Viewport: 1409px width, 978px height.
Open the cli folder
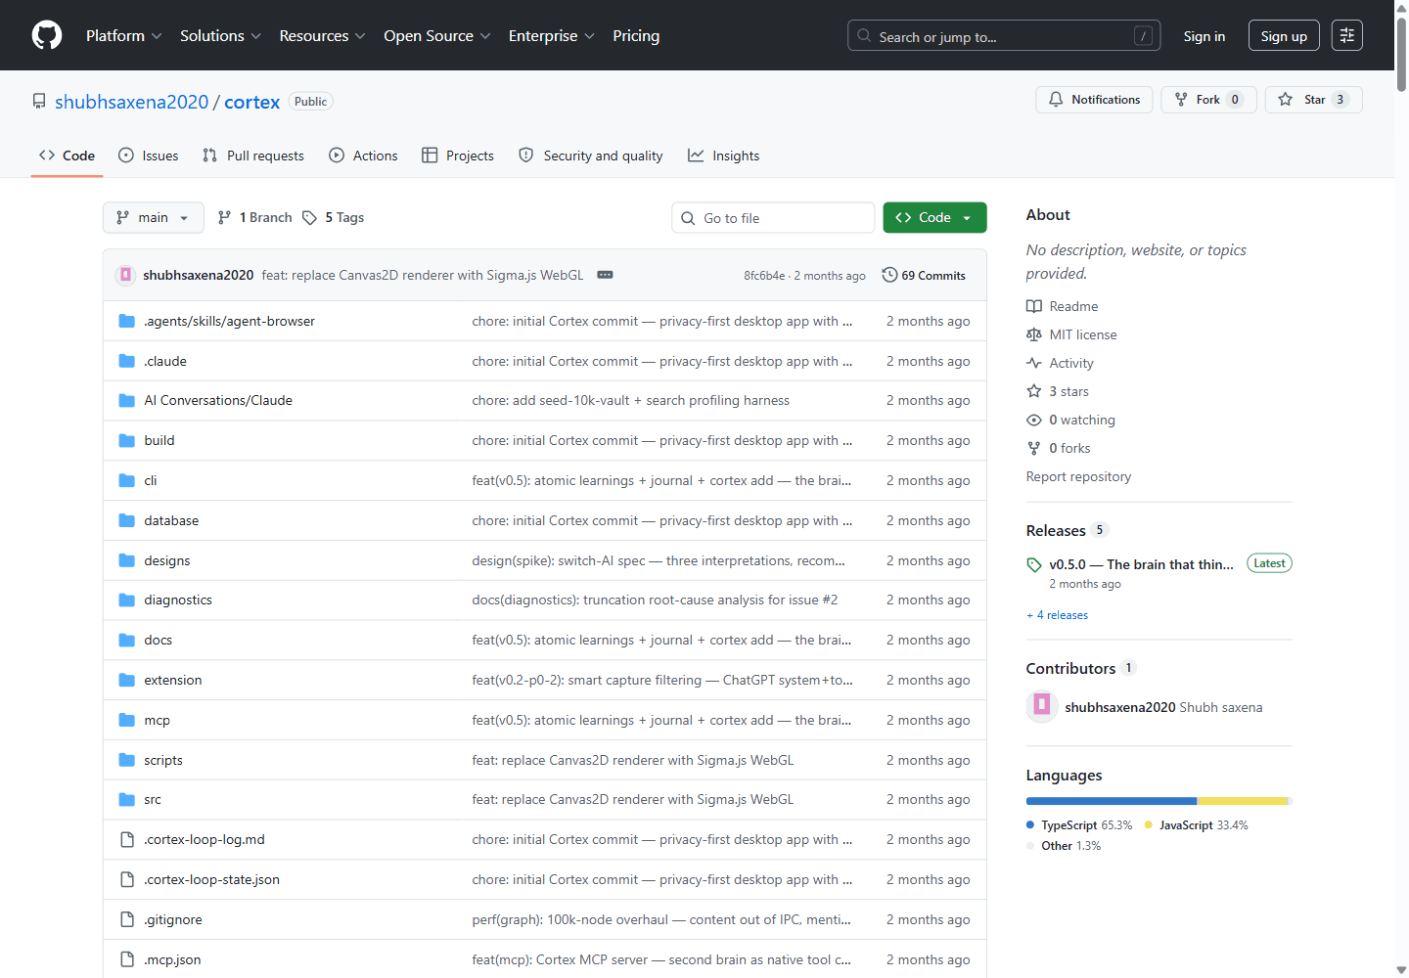coord(151,480)
